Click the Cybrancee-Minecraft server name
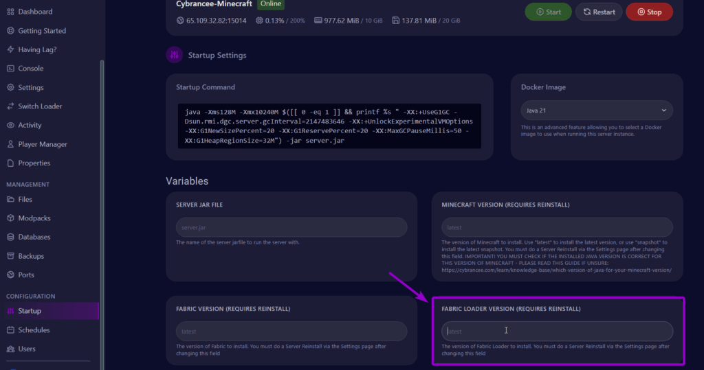This screenshot has width=704, height=370. pyautogui.click(x=214, y=3)
